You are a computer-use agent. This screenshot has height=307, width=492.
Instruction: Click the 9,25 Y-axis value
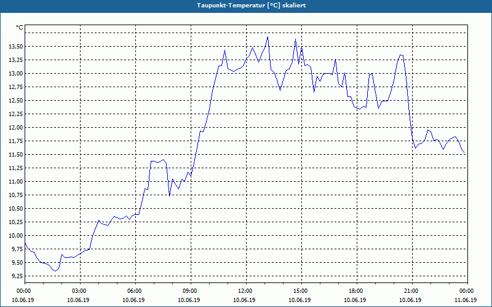[17, 276]
